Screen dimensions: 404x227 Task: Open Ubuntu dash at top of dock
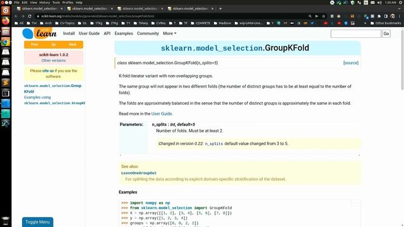pos(6,11)
